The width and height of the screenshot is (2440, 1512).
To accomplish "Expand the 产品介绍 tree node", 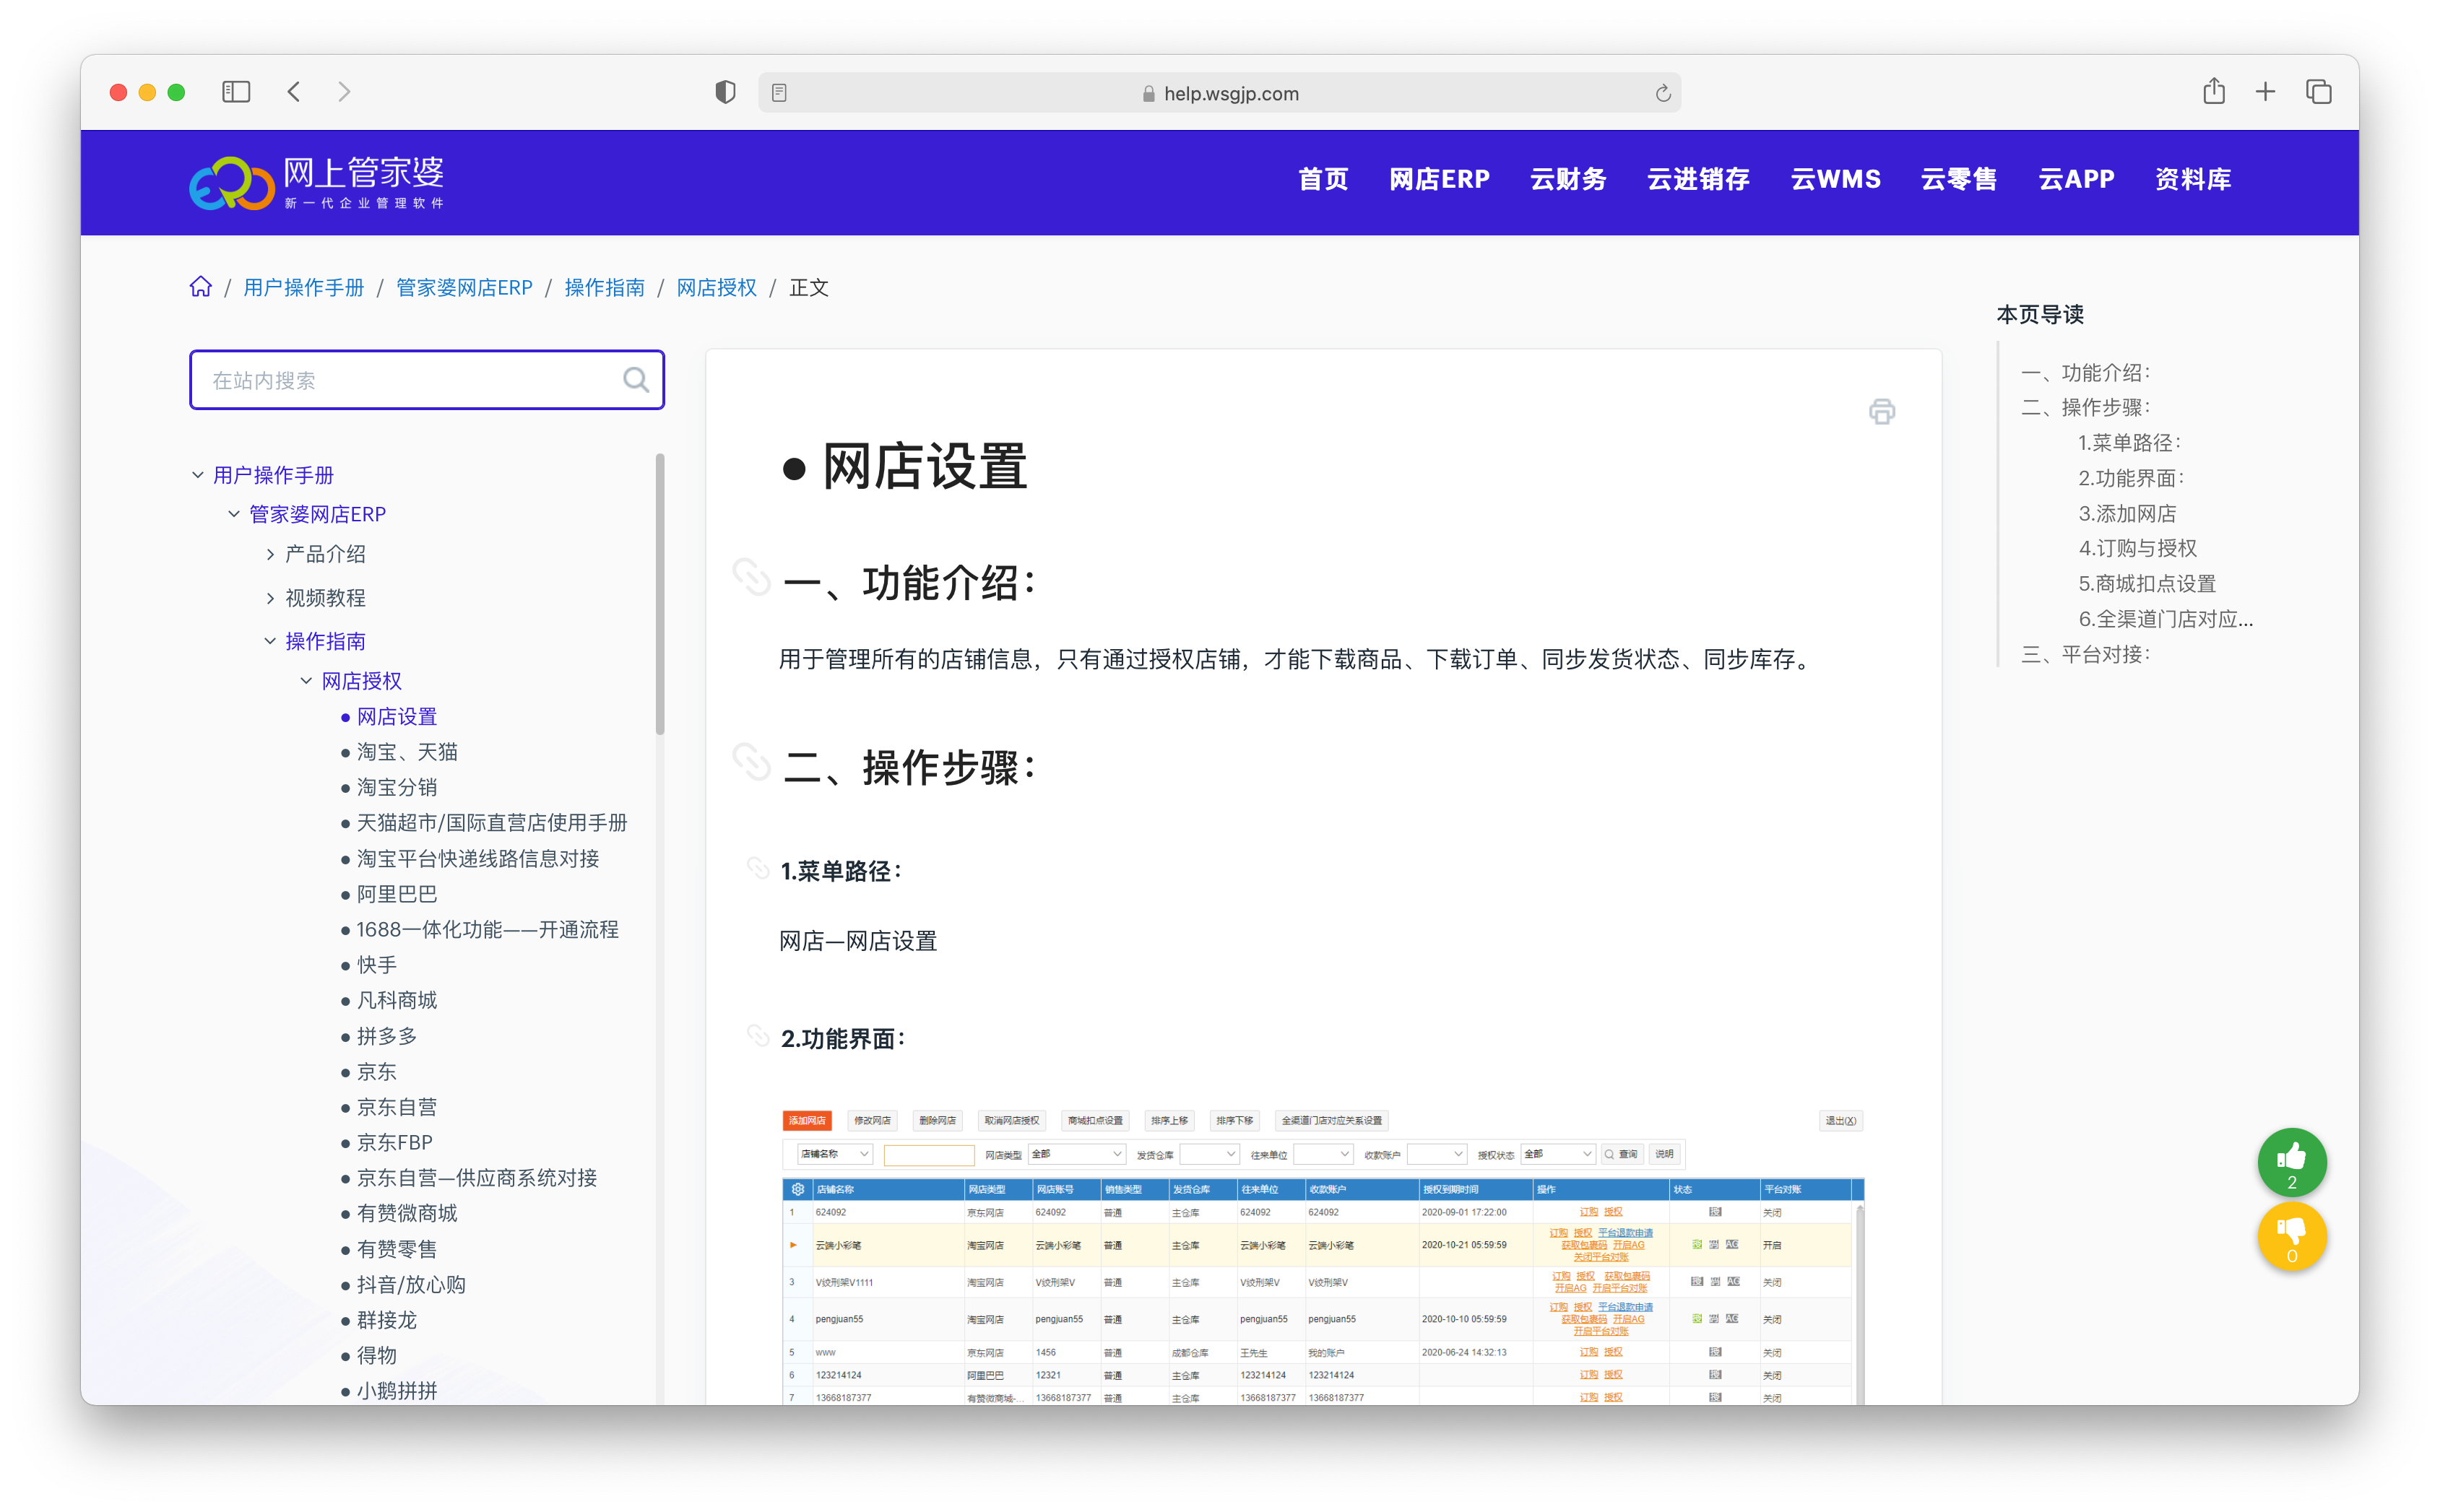I will 270,554.
